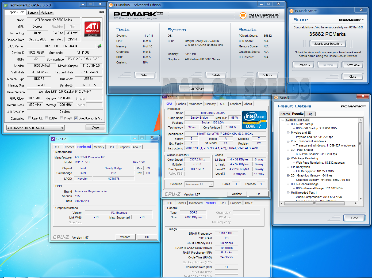The height and width of the screenshot is (278, 372).
Task: Click Select... button under Tests
Action: (x=146, y=75)
